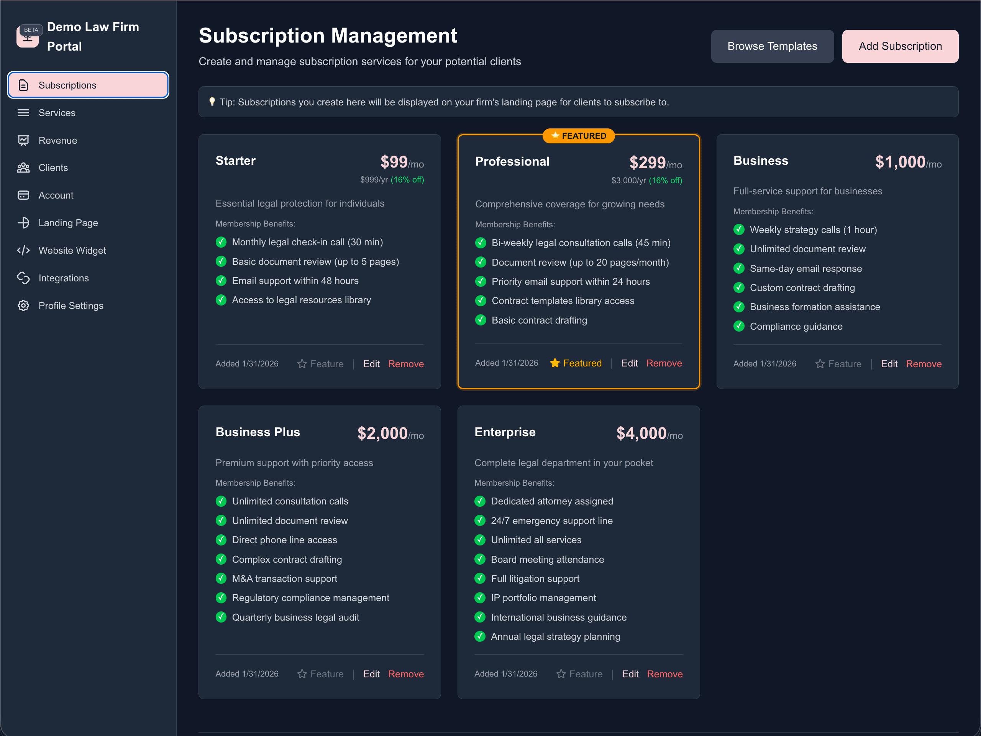Click the Demo Law Firm logo icon
The width and height of the screenshot is (981, 736).
pos(27,36)
